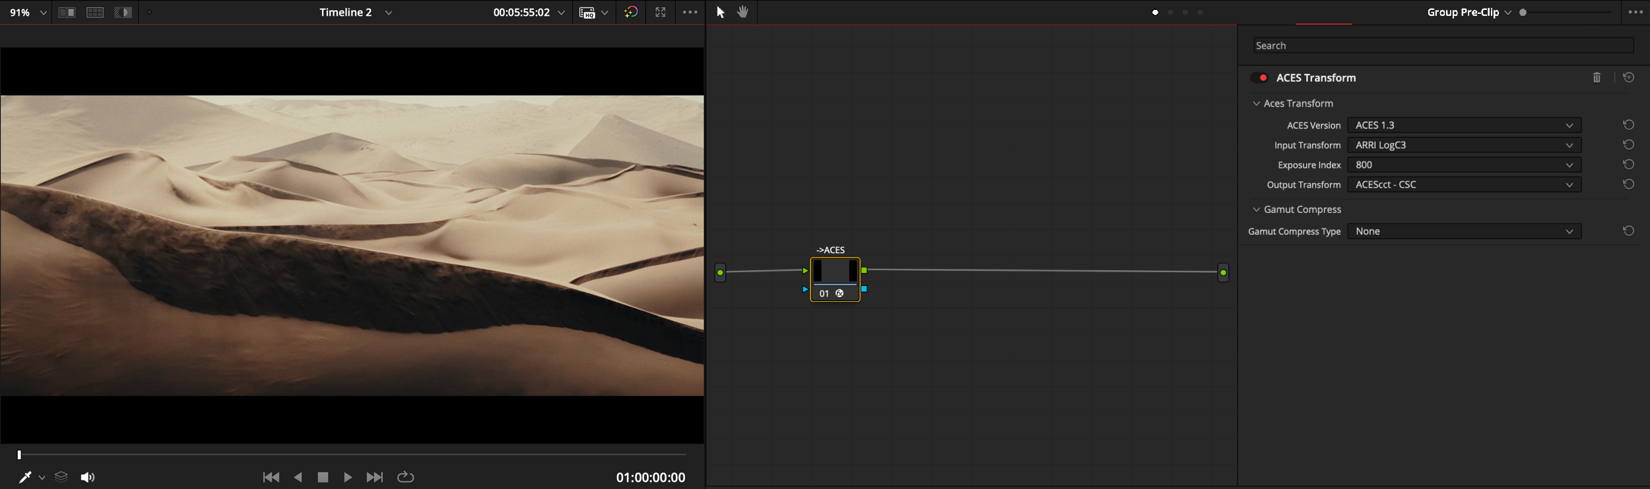The image size is (1650, 489).
Task: Open the timecode 00:05:55:02 options dropdown
Action: [562, 13]
